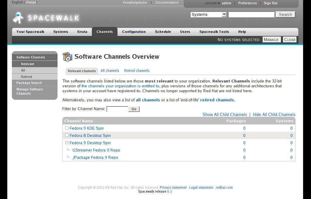Open the JPackage Fedora 9 Repo channel
This screenshot has height=199, width=311.
click(95, 158)
